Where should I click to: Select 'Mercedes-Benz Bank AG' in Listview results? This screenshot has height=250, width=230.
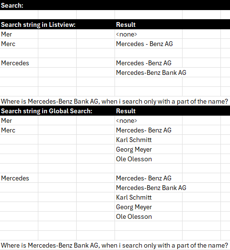pos(151,72)
